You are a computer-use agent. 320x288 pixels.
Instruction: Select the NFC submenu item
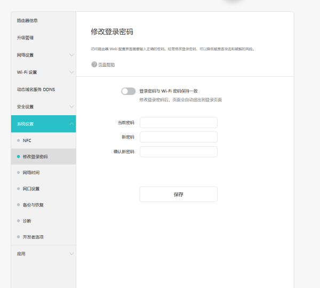(27, 140)
